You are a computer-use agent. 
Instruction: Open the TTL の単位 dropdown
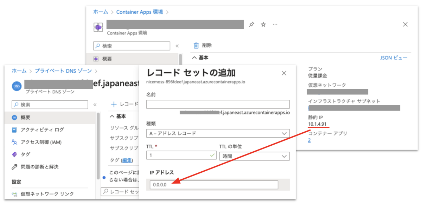[254, 156]
